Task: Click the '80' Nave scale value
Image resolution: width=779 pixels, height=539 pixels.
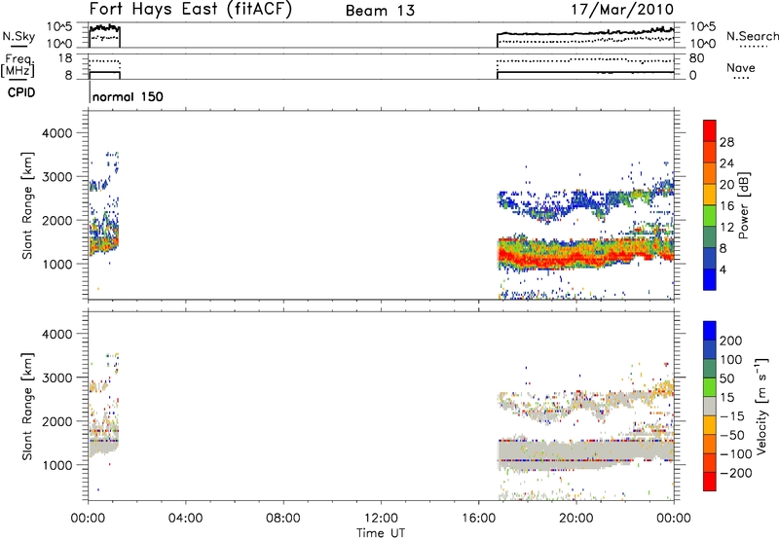Action: [x=696, y=58]
